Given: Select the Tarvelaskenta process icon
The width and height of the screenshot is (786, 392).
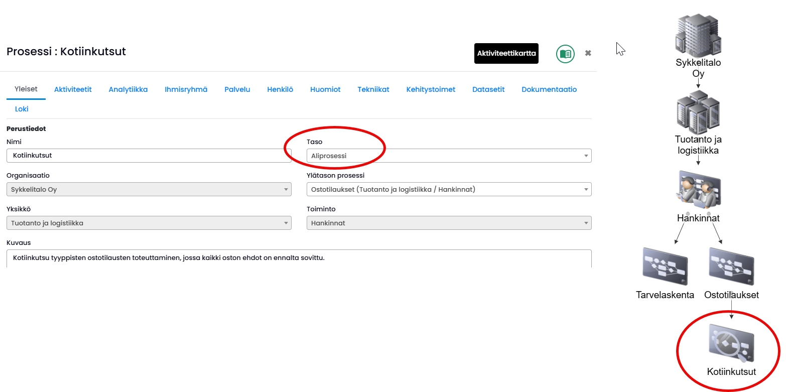Looking at the screenshot, I should pos(665,267).
